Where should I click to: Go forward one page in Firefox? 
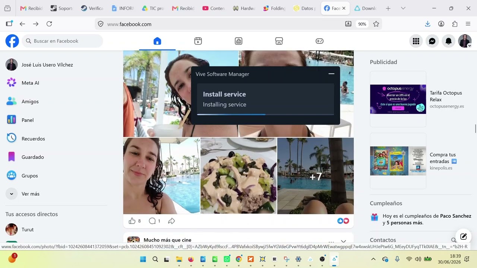[x=36, y=24]
